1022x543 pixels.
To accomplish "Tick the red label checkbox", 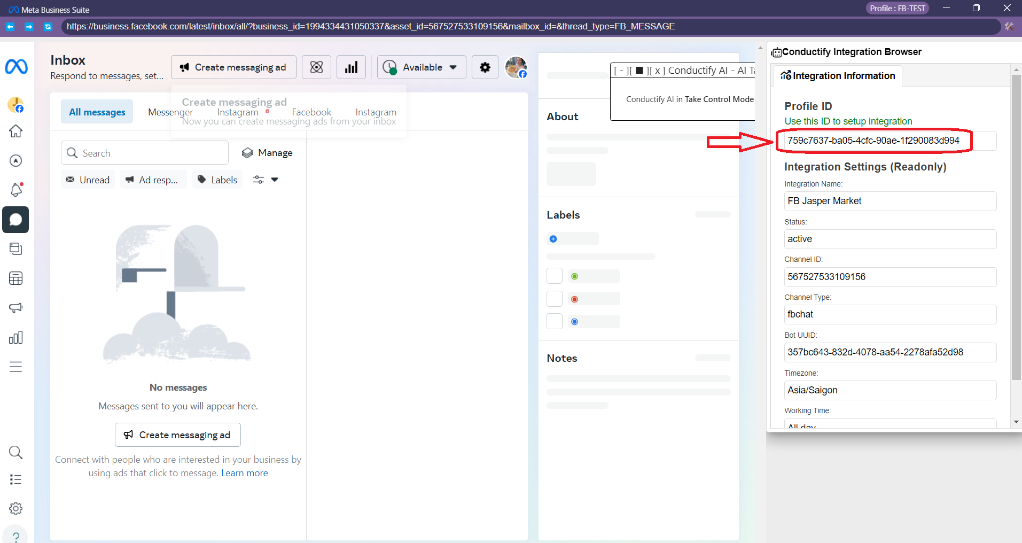I will [x=555, y=299].
